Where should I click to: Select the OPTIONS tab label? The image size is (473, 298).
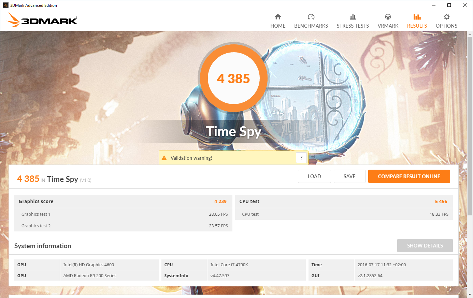click(x=446, y=26)
